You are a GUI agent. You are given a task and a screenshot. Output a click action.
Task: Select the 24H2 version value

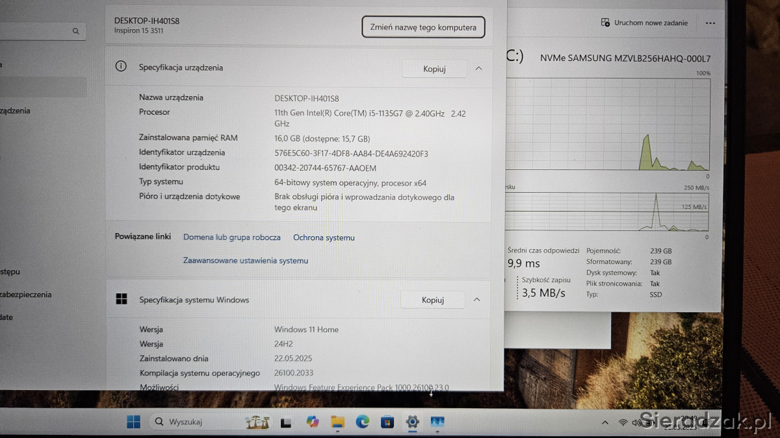[x=283, y=344]
